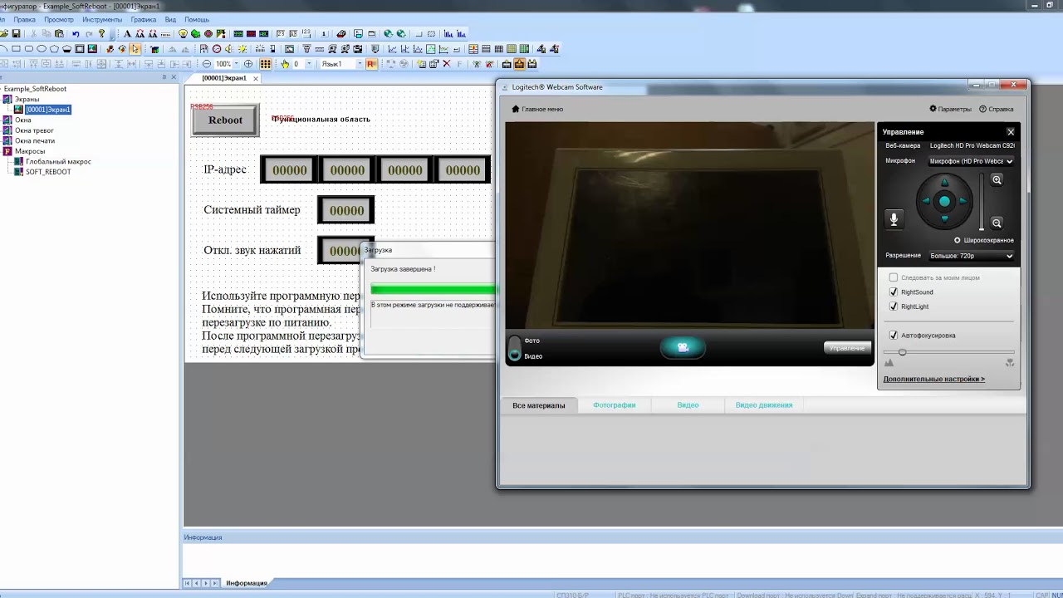This screenshot has height=598, width=1063.
Task: Uncheck the RightLight checkbox
Action: [x=894, y=306]
